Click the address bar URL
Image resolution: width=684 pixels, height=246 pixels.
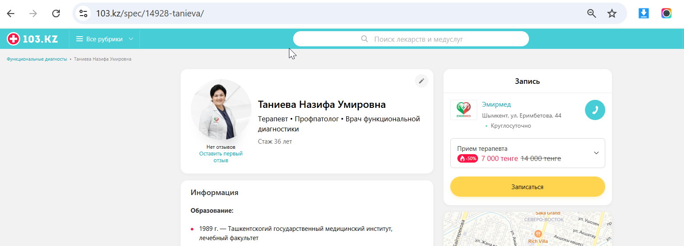[150, 13]
